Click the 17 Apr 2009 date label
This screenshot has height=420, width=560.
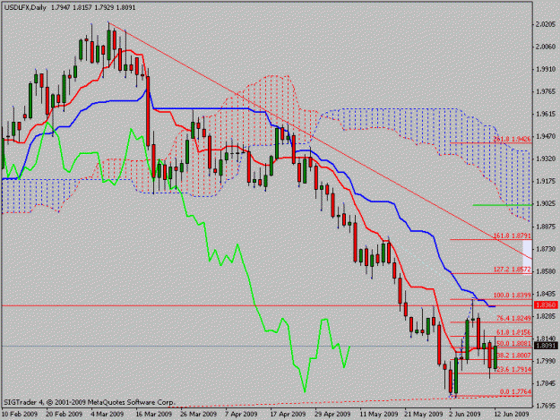click(x=289, y=414)
